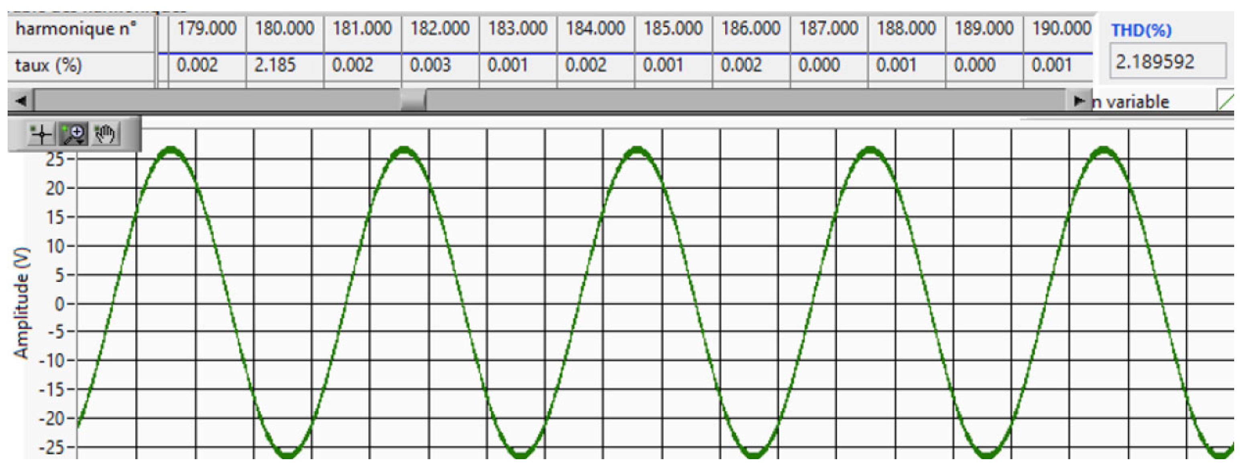Click the 'taux (%)' row header
The width and height of the screenshot is (1247, 470).
49,65
